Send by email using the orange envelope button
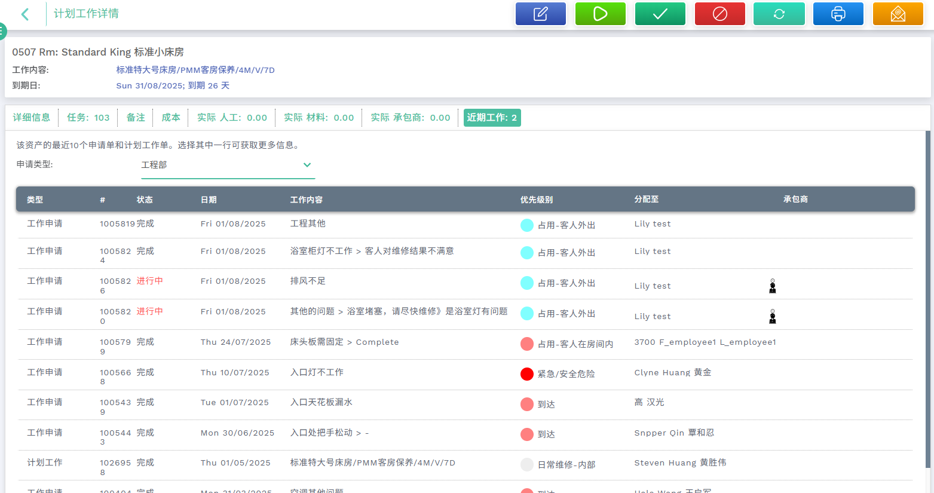Viewport: 934px width, 493px height. [898, 14]
